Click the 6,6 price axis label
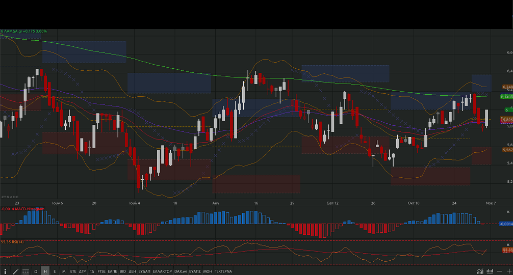 tap(509, 52)
